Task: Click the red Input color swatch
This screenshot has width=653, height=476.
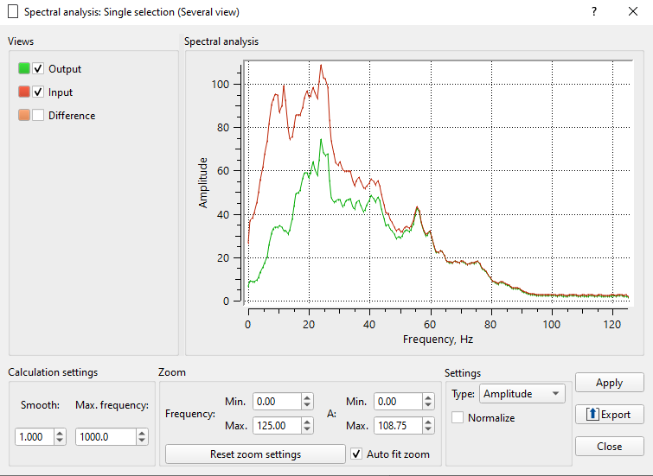Action: (23, 92)
